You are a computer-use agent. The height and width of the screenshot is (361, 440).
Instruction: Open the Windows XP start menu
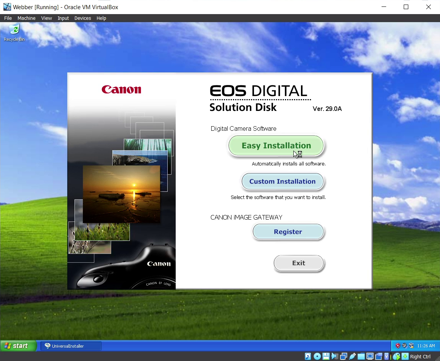pos(18,346)
